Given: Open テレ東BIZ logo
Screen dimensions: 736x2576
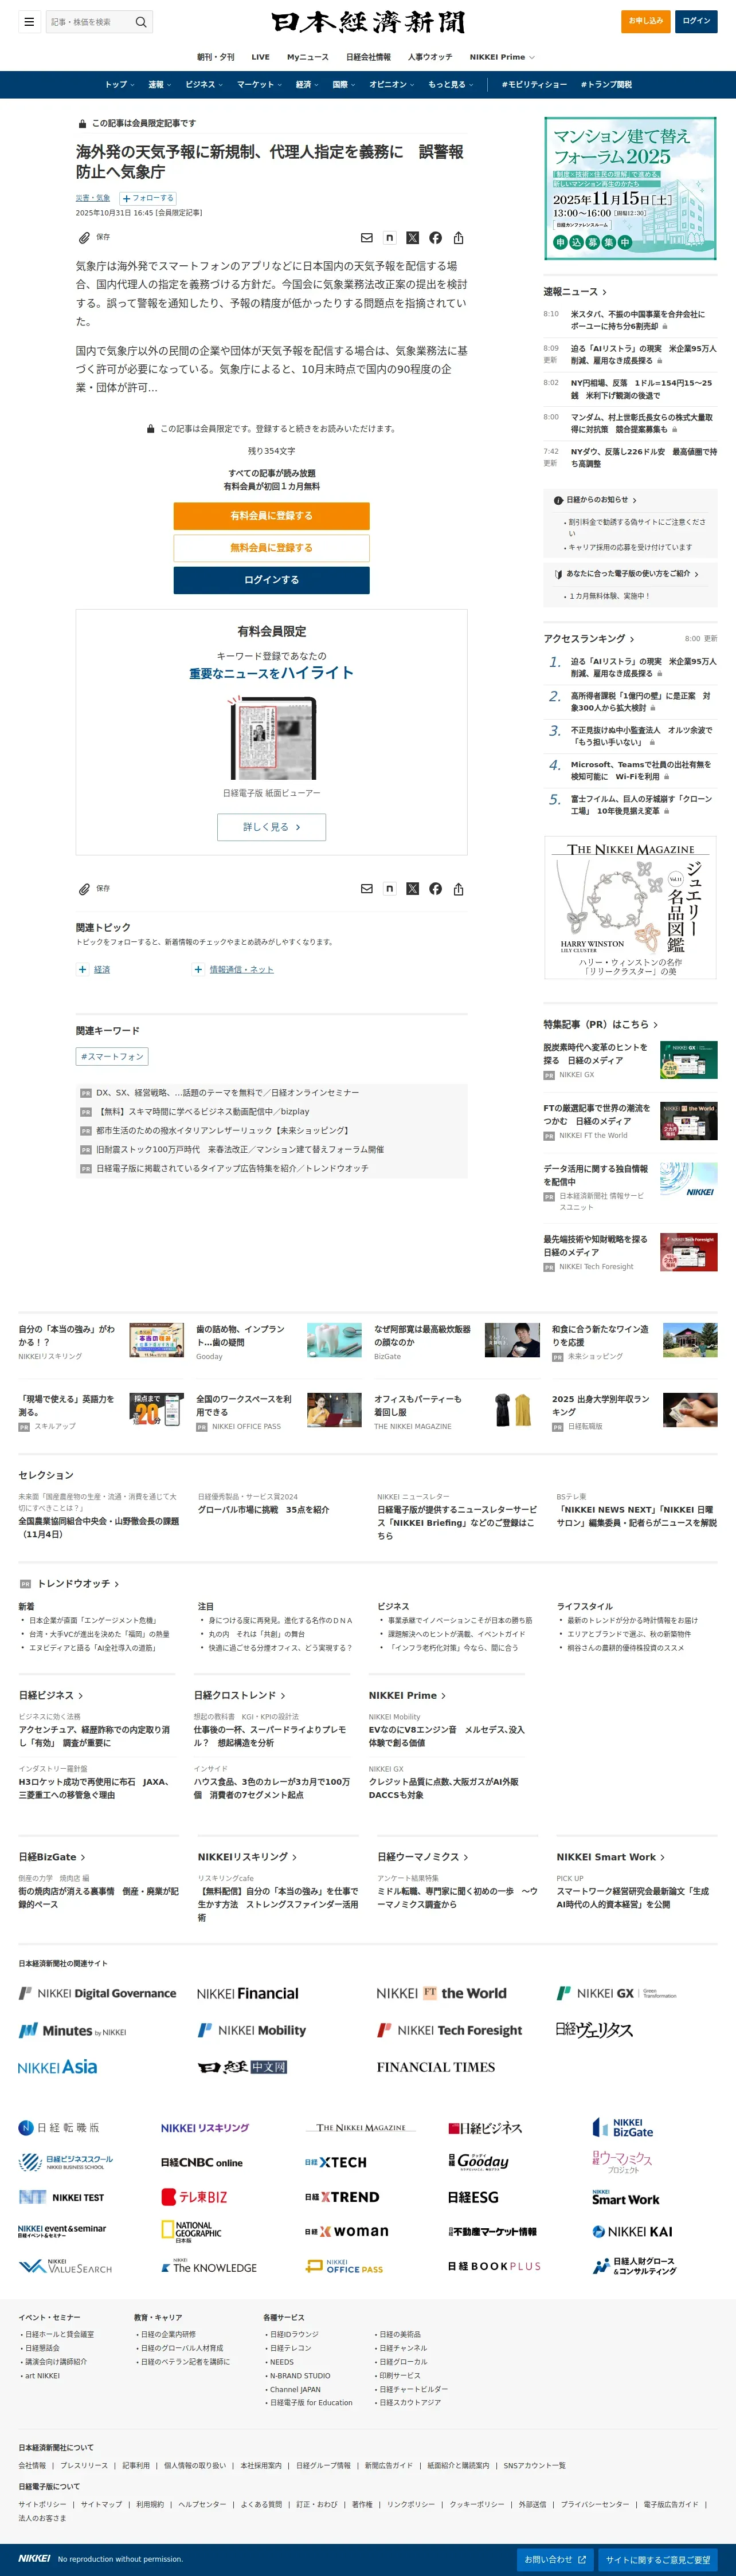Looking at the screenshot, I should [x=195, y=2197].
